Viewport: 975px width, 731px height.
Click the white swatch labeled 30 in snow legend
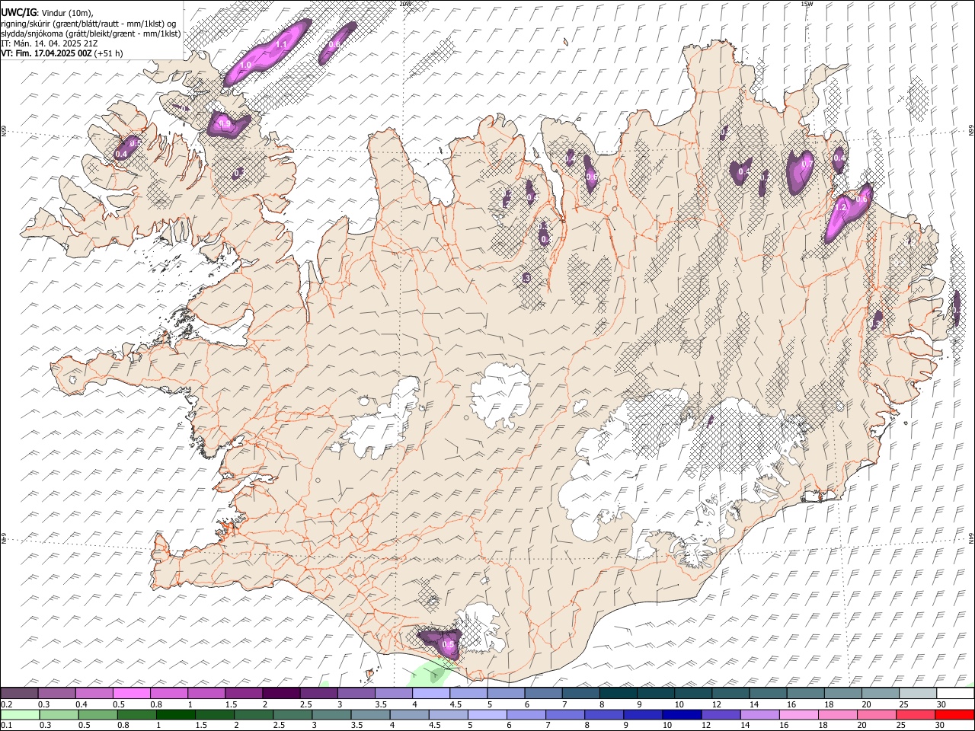pos(954,694)
